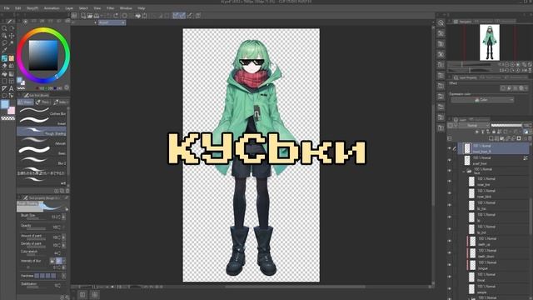
Task: Toggle visibility of the selected top layer
Action: tap(450, 148)
